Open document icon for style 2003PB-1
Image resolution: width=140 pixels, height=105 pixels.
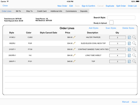(x=129, y=55)
